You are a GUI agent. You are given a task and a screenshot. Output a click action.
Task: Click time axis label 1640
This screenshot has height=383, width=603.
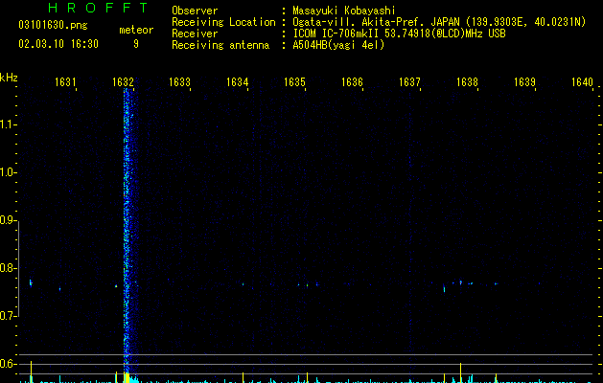point(582,82)
